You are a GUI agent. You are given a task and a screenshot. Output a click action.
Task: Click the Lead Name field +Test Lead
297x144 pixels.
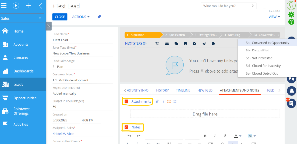coord(83,40)
